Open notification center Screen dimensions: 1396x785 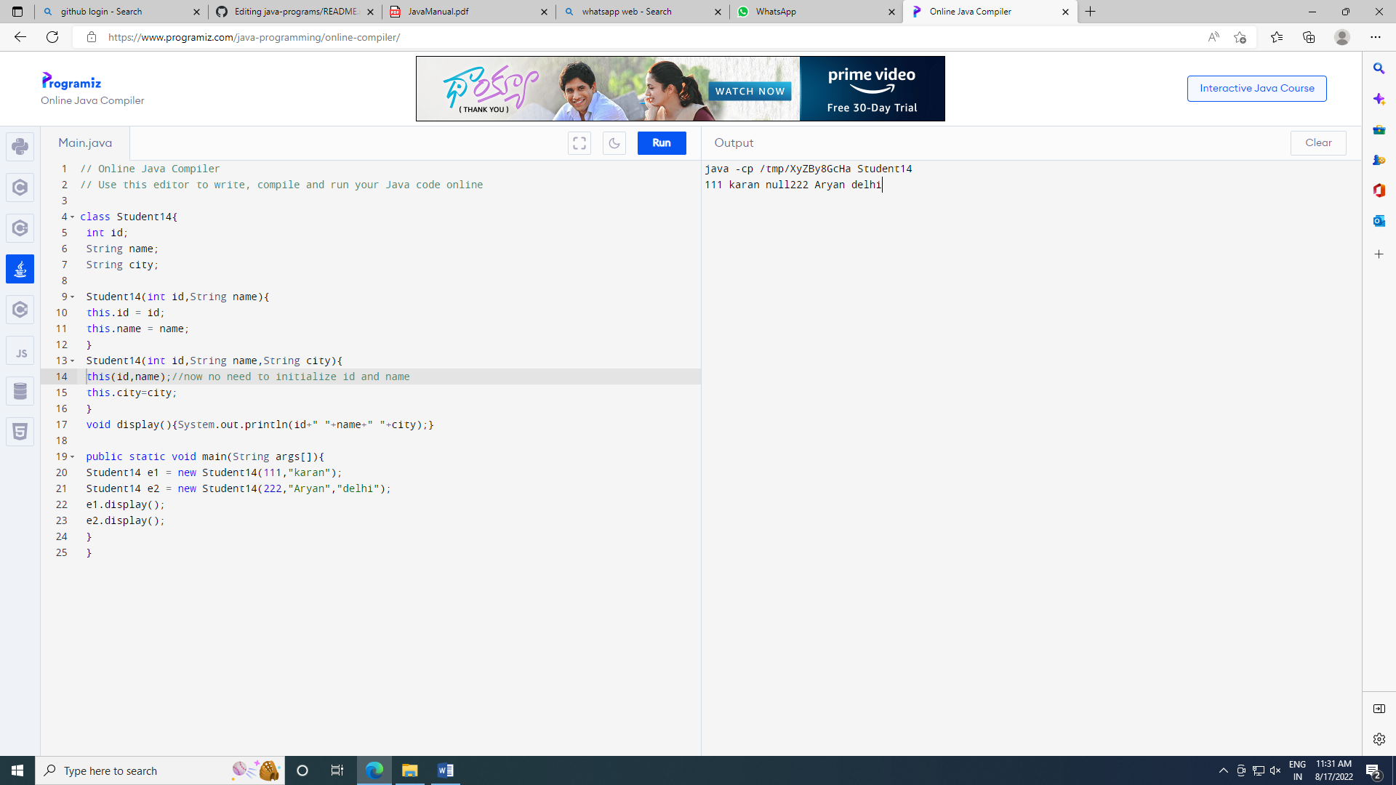pos(1373,770)
